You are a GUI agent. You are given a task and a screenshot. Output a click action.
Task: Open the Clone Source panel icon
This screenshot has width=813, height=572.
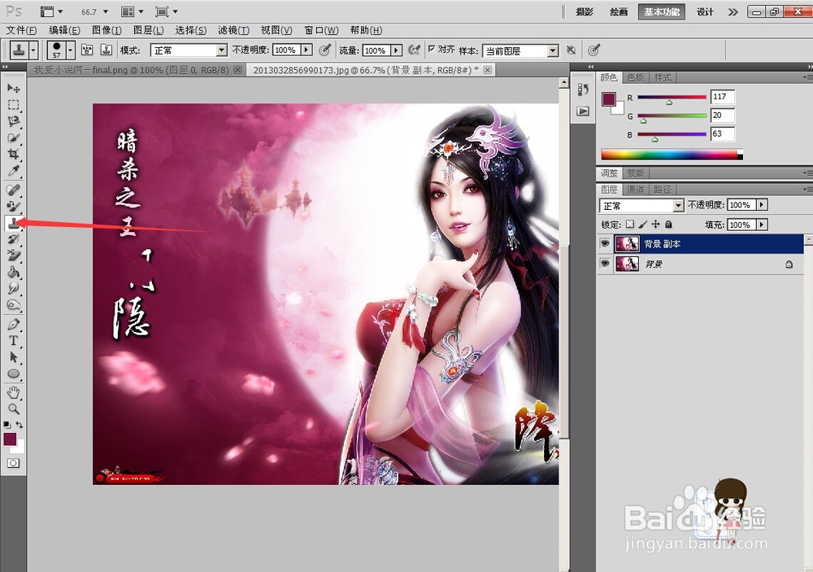click(107, 50)
